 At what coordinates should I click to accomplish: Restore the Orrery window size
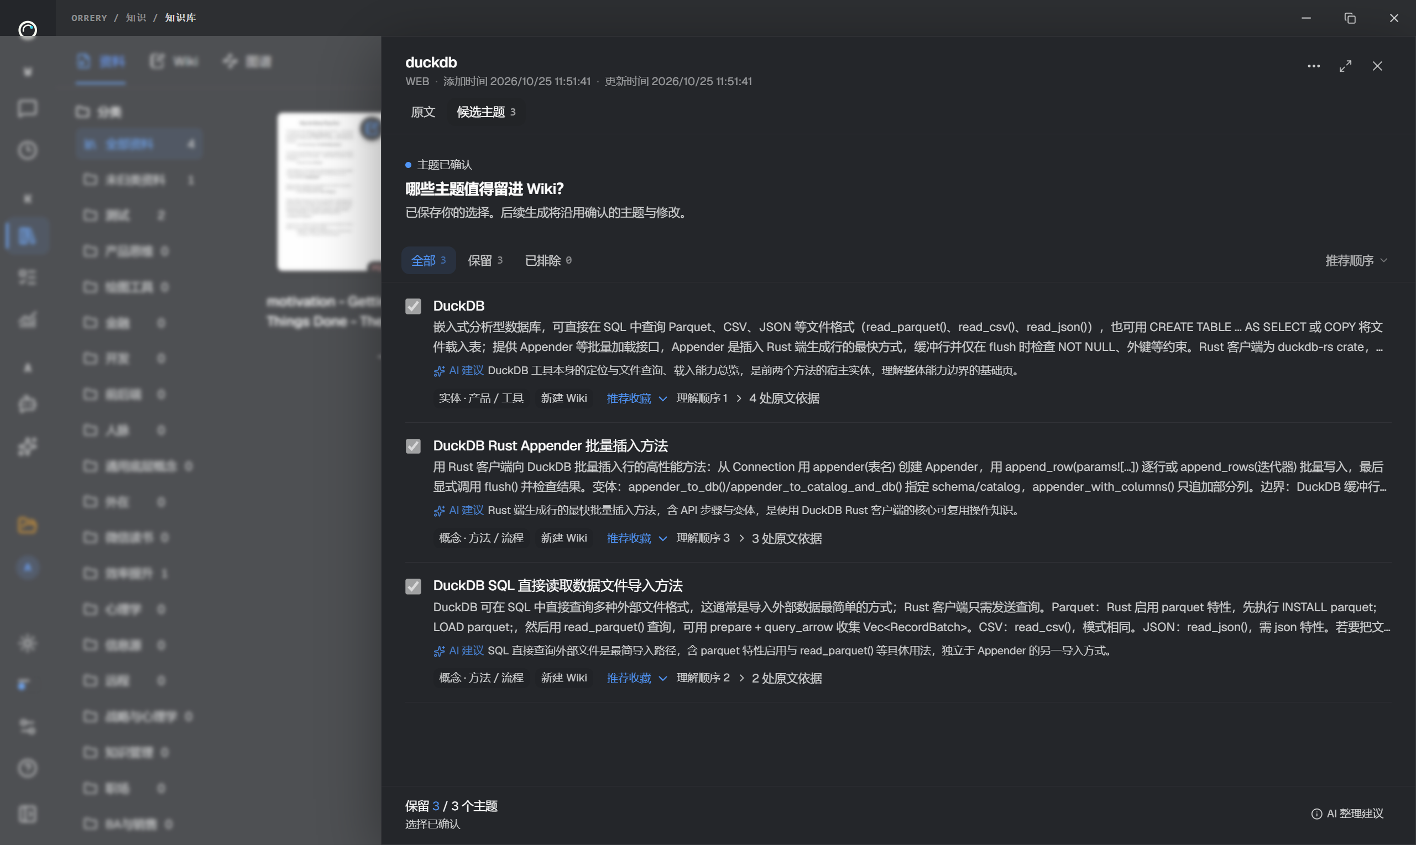(x=1349, y=18)
